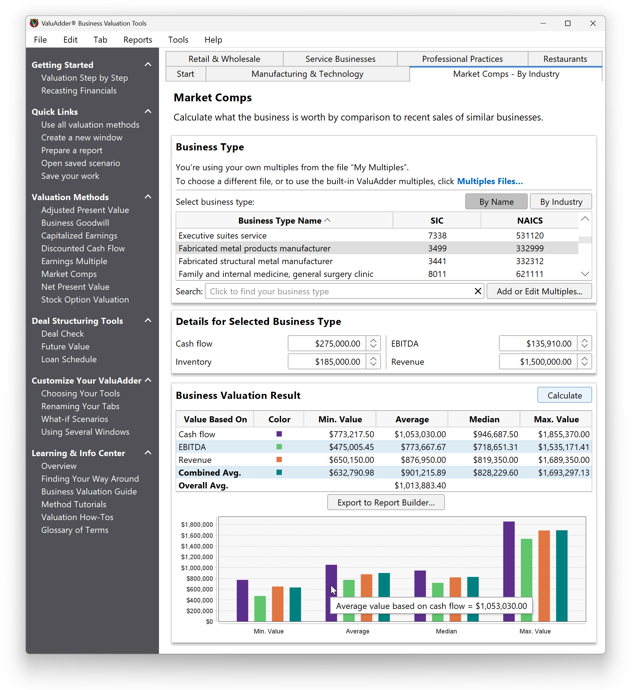Screen dimensions: 632x690
Task: Click the Inventory value stepper arrows
Action: coord(373,362)
